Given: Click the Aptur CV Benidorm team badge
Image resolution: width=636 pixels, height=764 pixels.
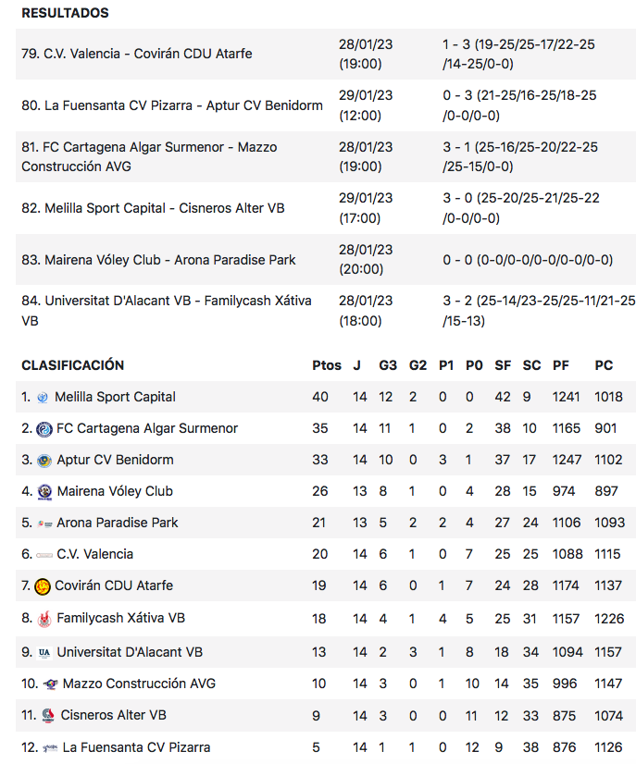Looking at the screenshot, I should click(x=44, y=461).
